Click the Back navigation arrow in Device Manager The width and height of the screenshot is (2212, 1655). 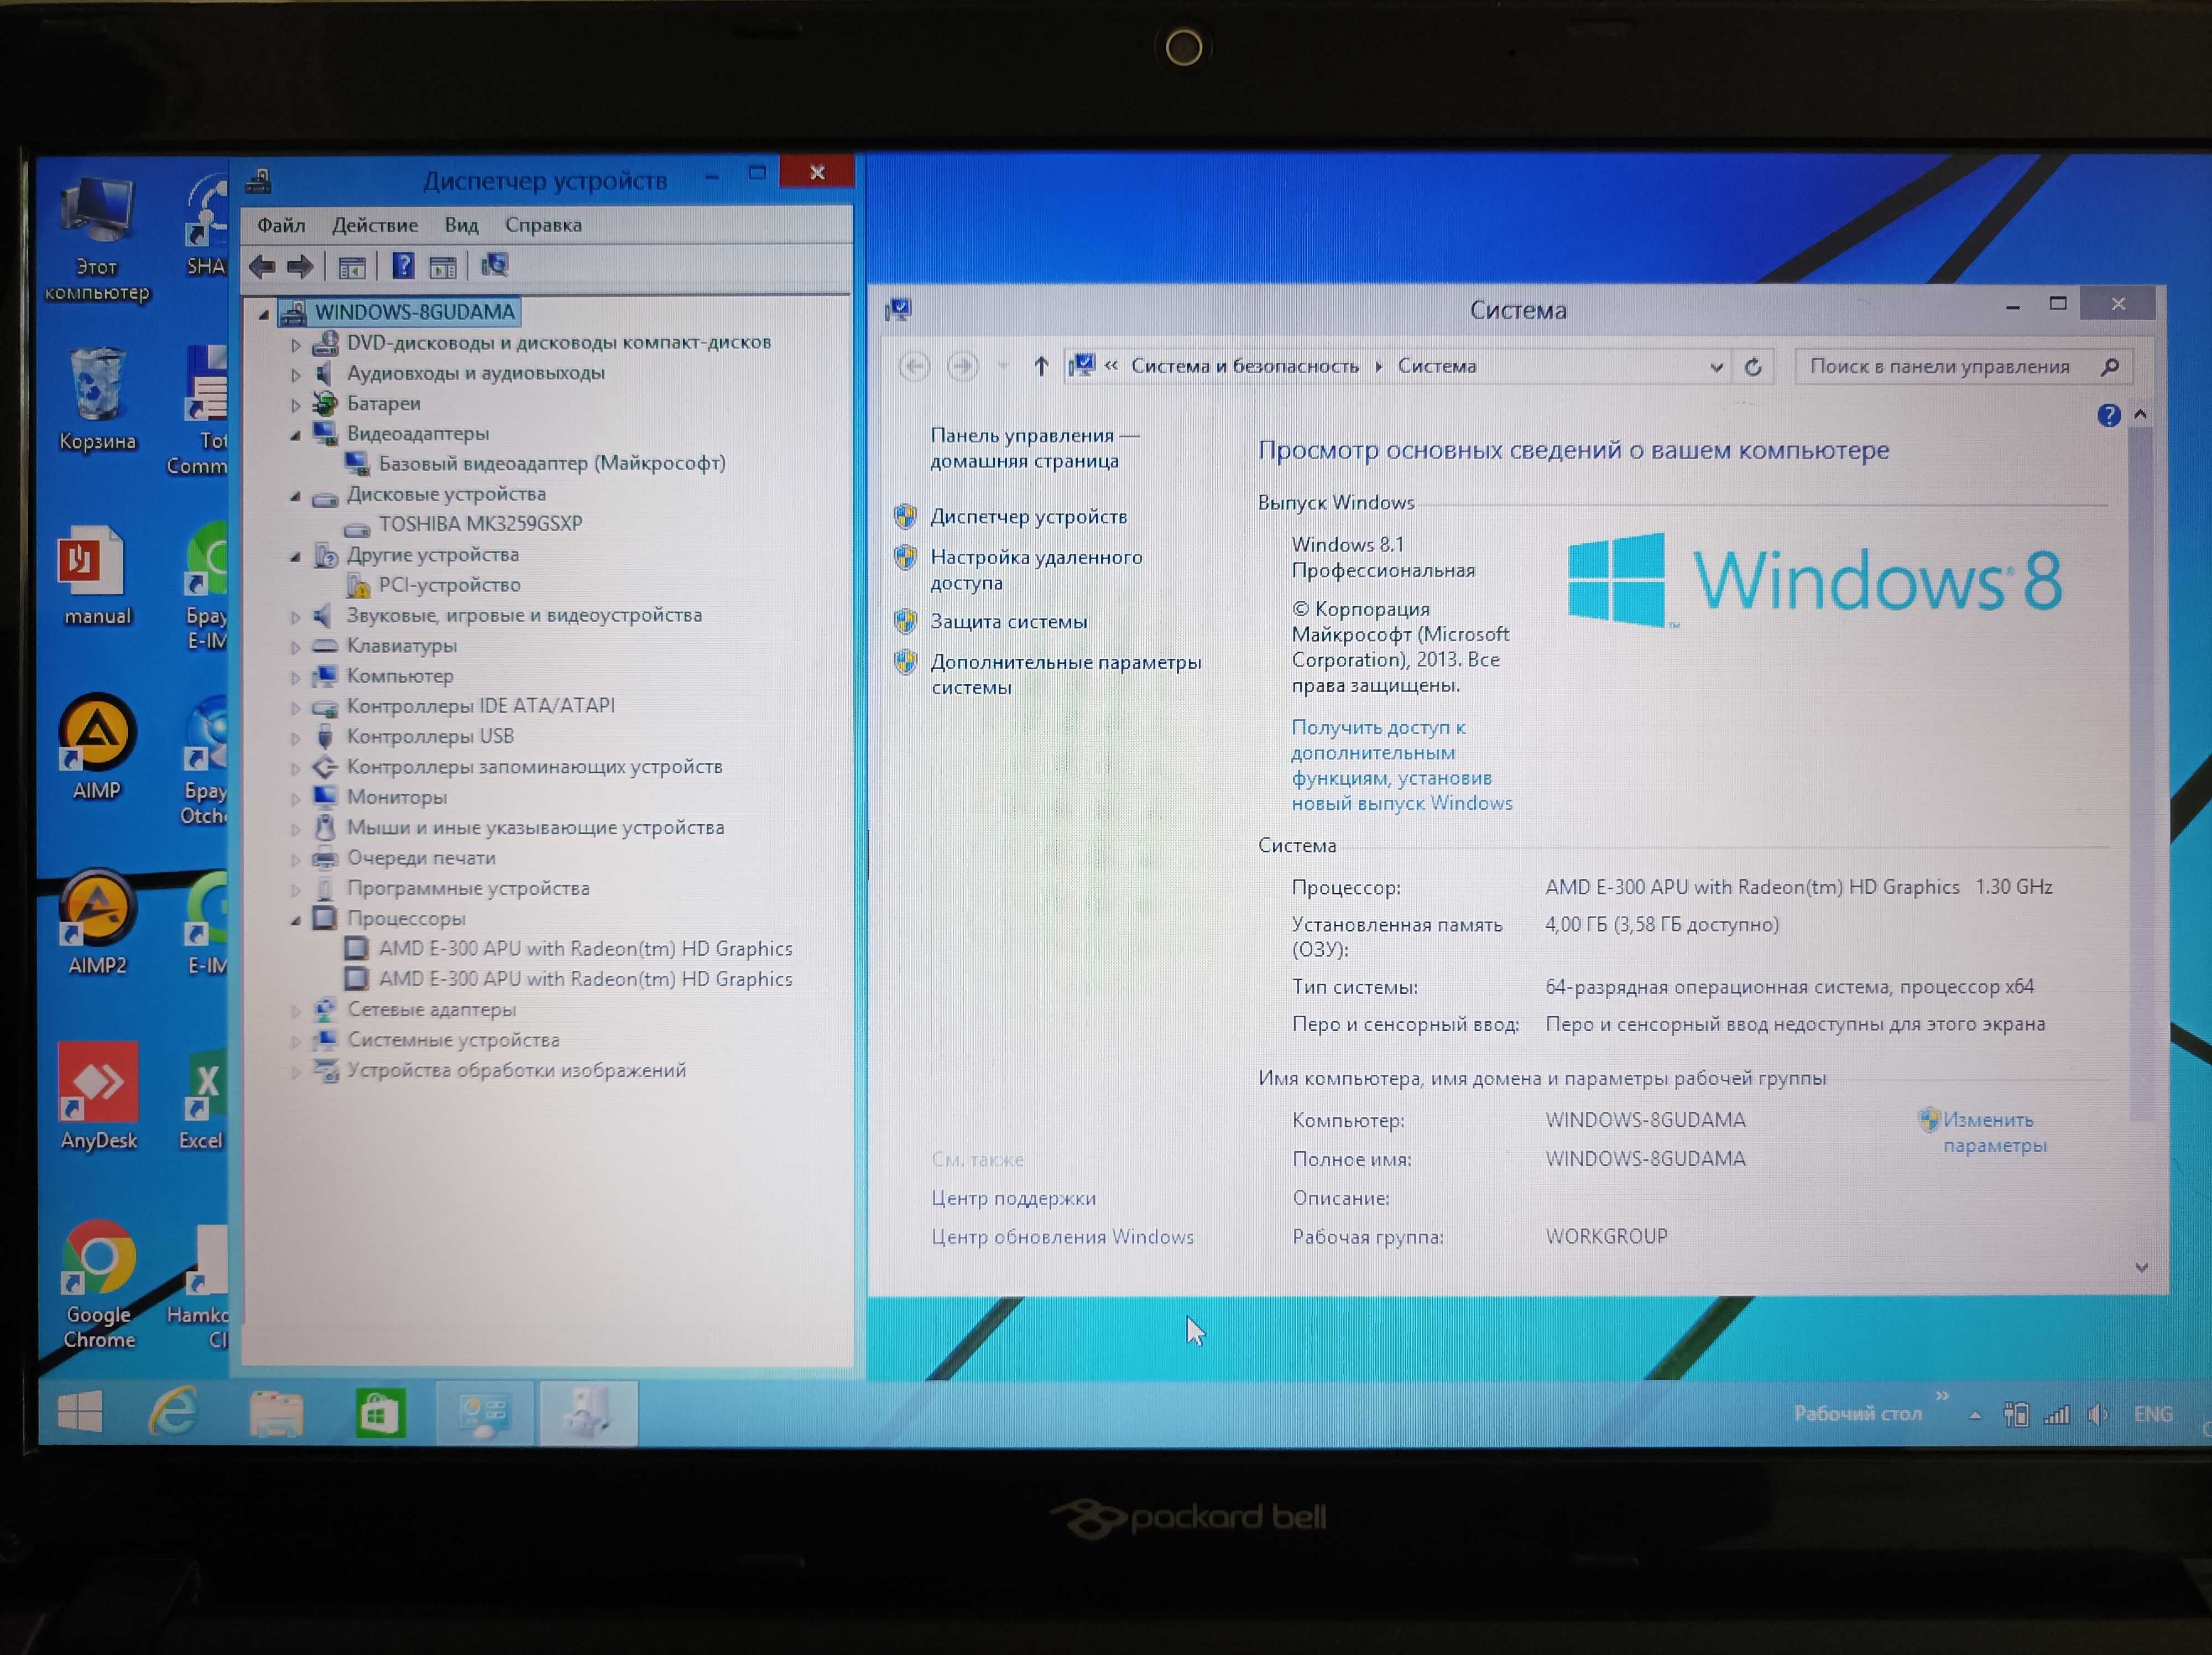point(257,264)
